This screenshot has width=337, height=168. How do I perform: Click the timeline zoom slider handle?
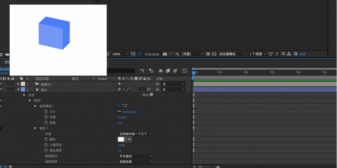point(201,167)
